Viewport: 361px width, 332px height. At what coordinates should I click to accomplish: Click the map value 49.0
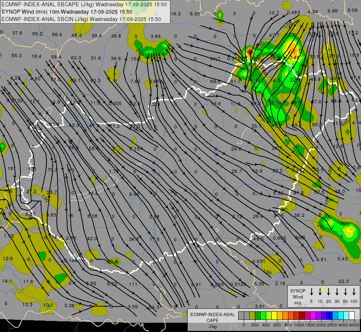click(x=258, y=239)
